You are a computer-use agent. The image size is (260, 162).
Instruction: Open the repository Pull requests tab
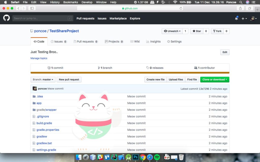[x=86, y=42]
